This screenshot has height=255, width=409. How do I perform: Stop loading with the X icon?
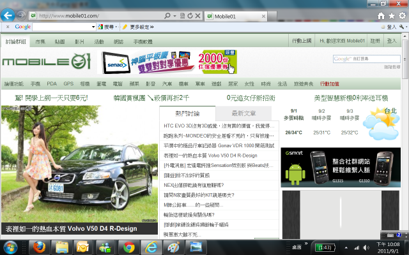pos(198,16)
